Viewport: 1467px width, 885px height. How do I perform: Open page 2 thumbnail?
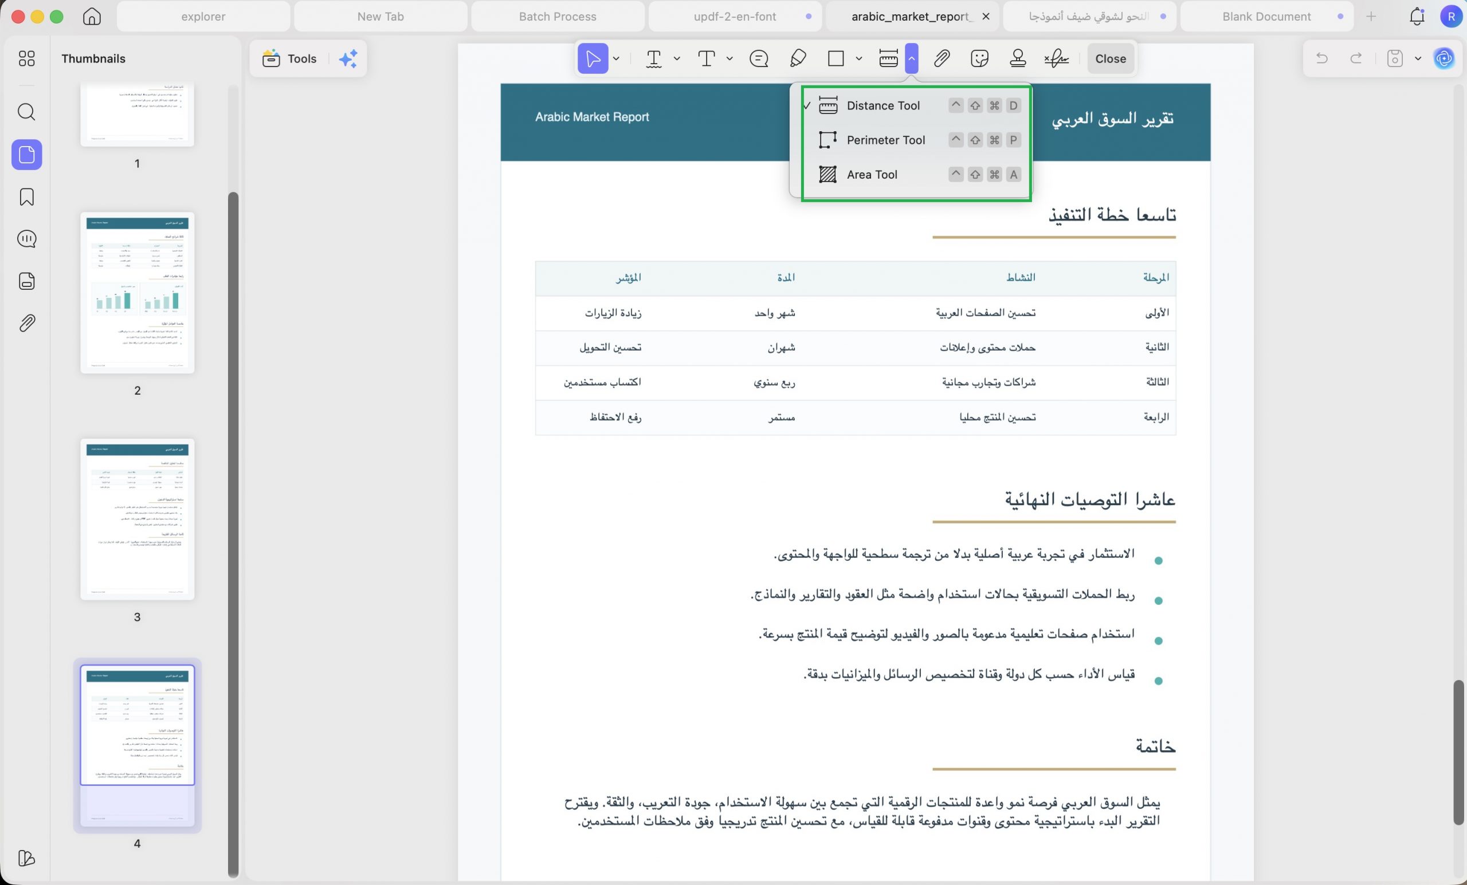tap(138, 293)
